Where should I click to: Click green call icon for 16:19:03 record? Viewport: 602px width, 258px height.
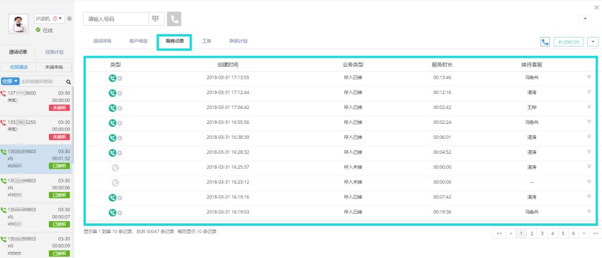coord(112,212)
